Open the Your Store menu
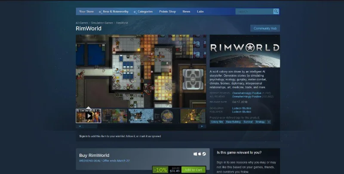The height and width of the screenshot is (174, 344). 86,12
